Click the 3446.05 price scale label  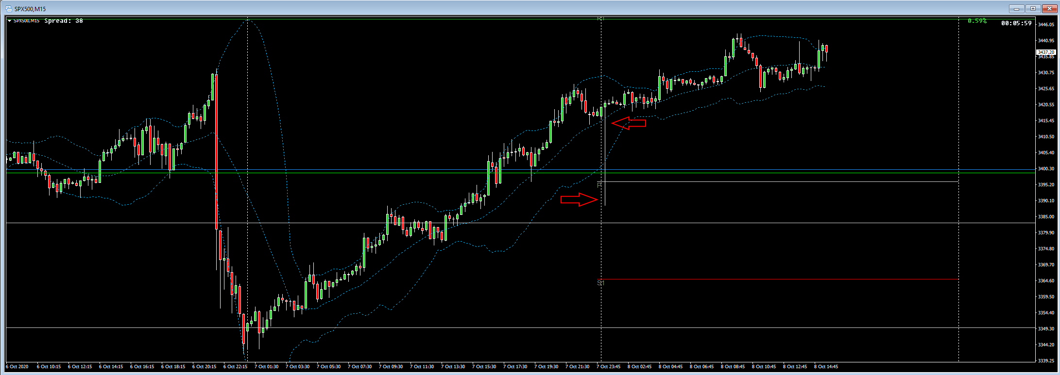pos(1046,24)
